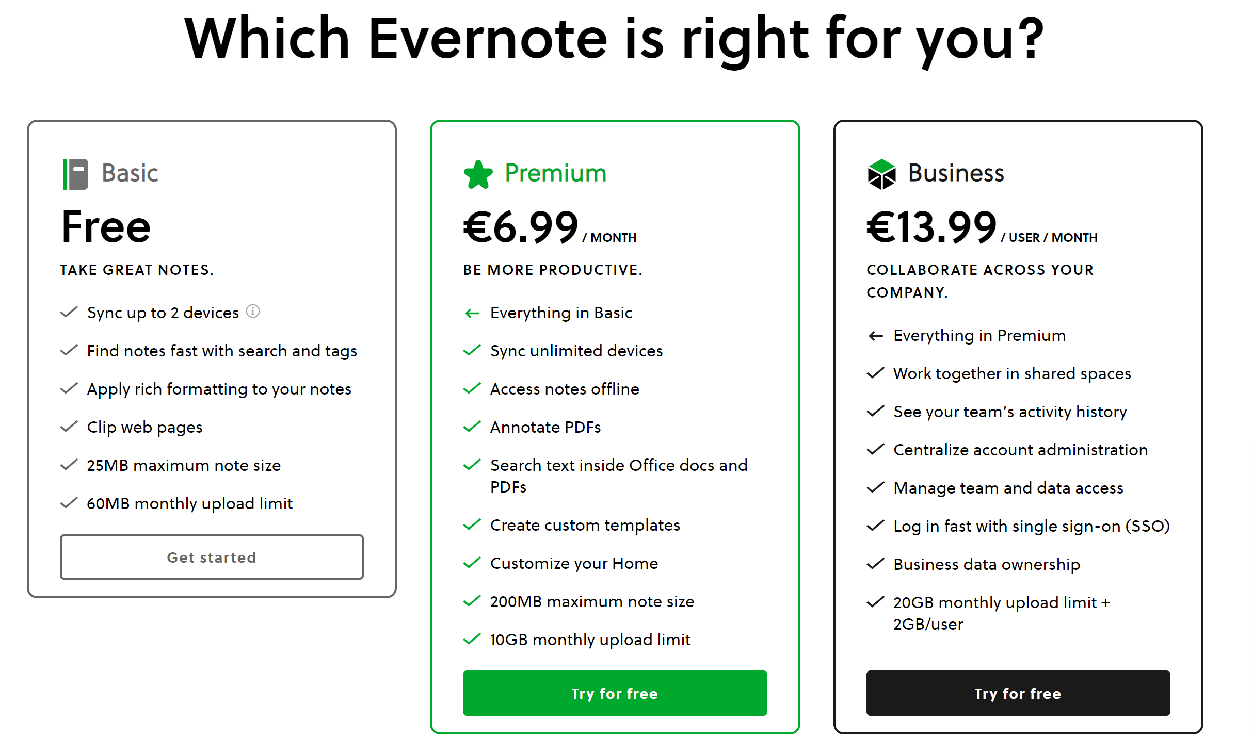The height and width of the screenshot is (754, 1253).
Task: Click the €6.99 monthly price
Action: pyautogui.click(x=520, y=227)
